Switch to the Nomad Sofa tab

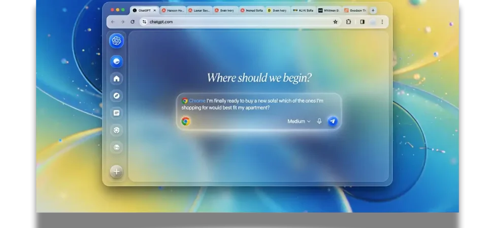coord(252,11)
